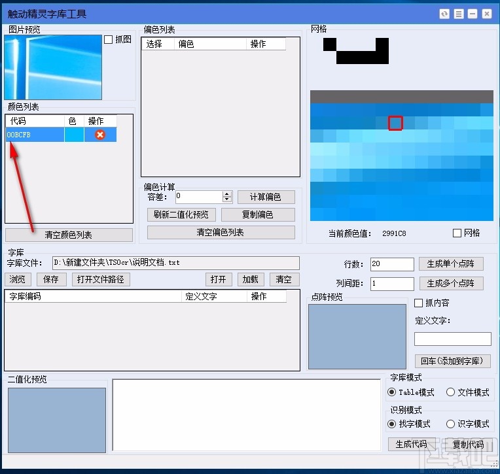The image size is (500, 474).
Task: Click the cyan swatch in 00BCFB row
Action: pos(75,135)
